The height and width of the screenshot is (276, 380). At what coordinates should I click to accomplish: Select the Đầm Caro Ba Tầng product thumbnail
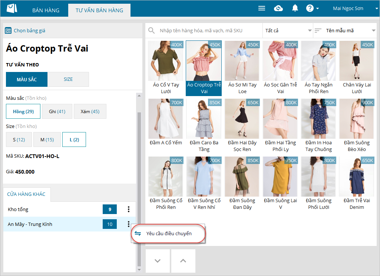tap(204, 119)
